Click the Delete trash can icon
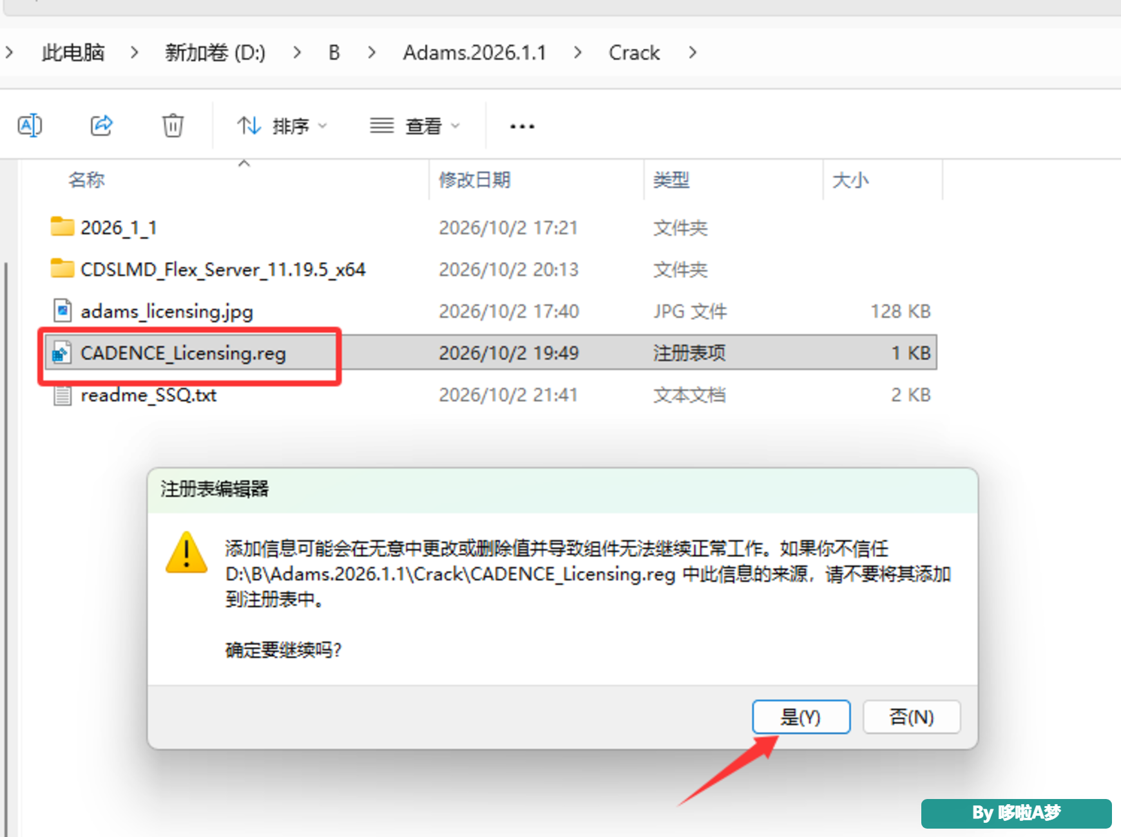The image size is (1121, 837). (173, 125)
